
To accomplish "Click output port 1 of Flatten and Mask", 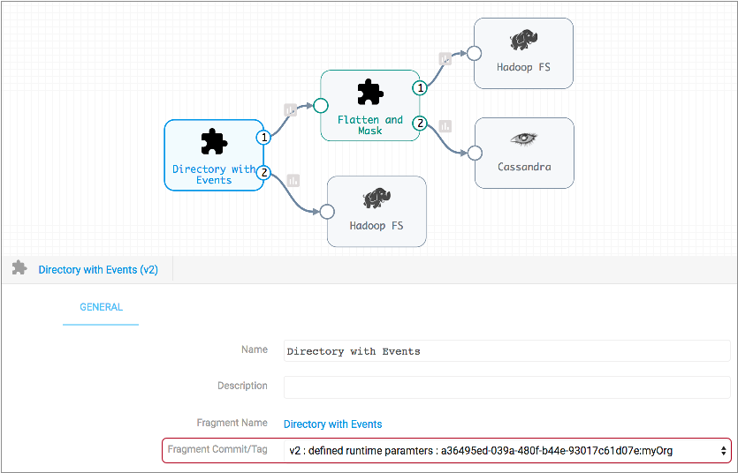I will click(x=420, y=88).
